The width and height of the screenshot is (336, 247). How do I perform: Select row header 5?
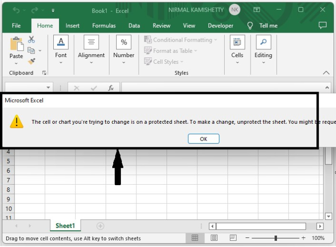[x=8, y=161]
